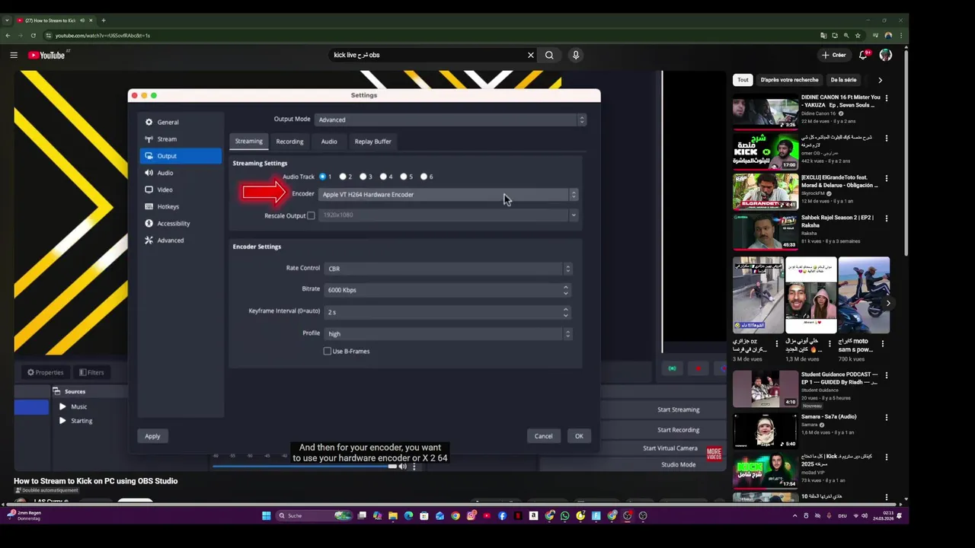975x548 pixels.
Task: Mute the tab using the speaker icon on tab
Action: [82, 20]
